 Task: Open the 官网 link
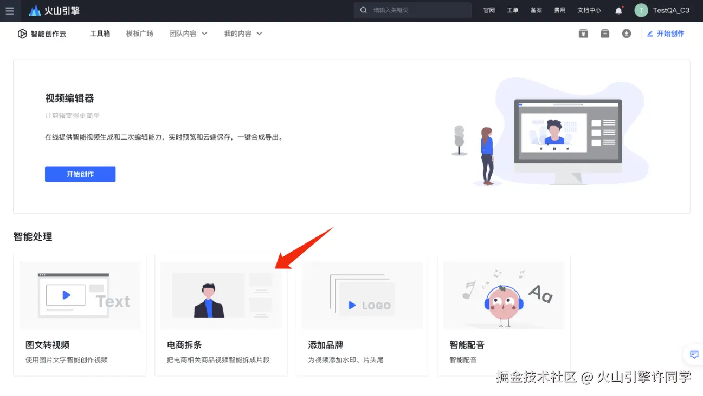click(489, 10)
